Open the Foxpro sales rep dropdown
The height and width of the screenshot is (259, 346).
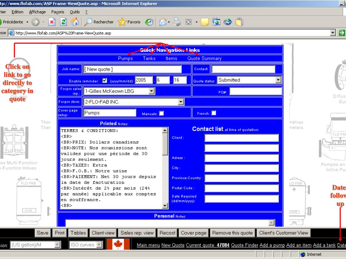[151, 91]
